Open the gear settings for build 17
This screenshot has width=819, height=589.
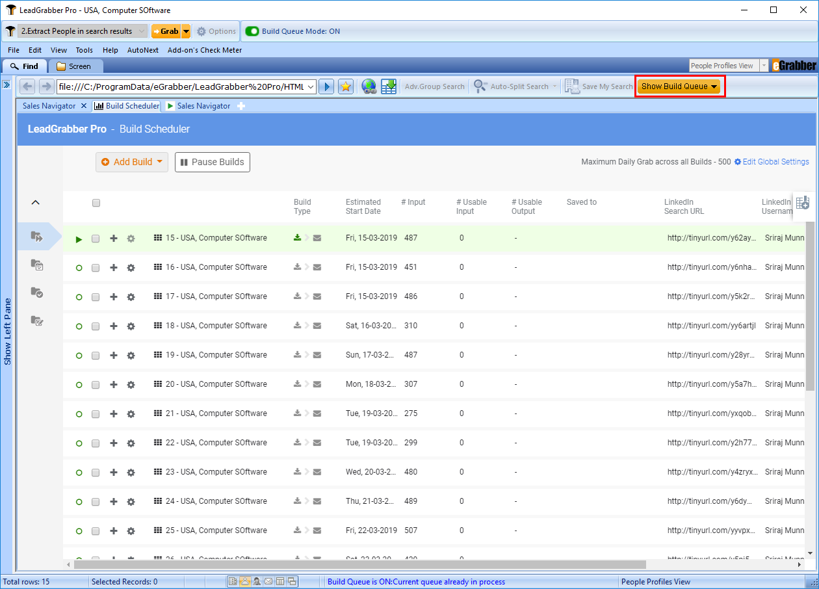(131, 296)
